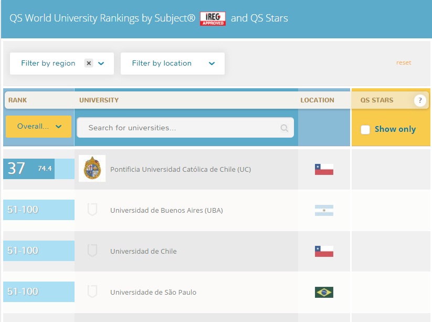The width and height of the screenshot is (432, 322).
Task: Click the QS STARS column header
Action: (377, 100)
